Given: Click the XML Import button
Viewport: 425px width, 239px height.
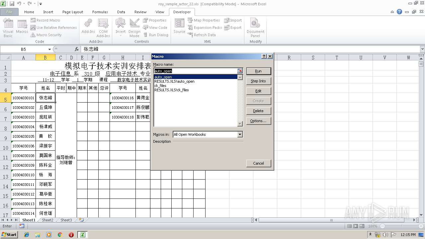Looking at the screenshot, I should (233, 20).
